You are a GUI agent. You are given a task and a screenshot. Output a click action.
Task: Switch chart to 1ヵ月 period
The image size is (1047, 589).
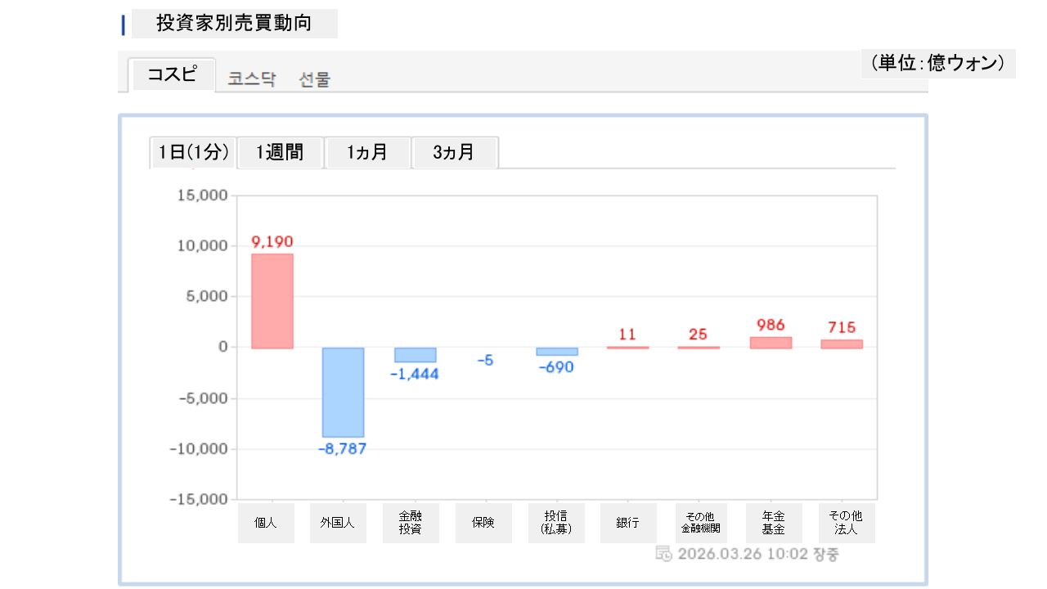[x=367, y=152]
